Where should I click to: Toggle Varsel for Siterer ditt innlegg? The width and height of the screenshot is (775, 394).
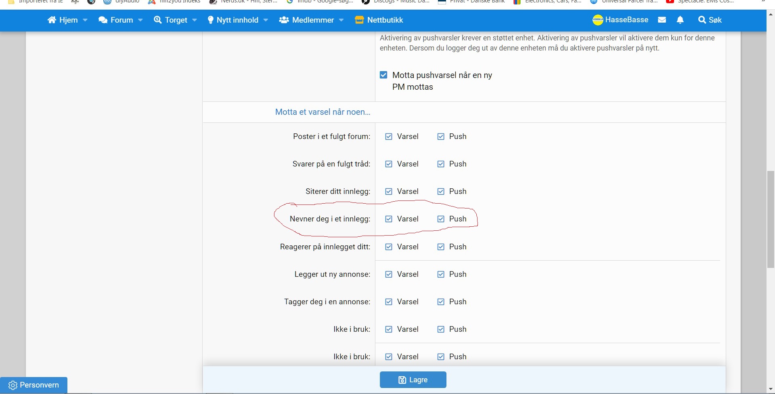click(389, 192)
